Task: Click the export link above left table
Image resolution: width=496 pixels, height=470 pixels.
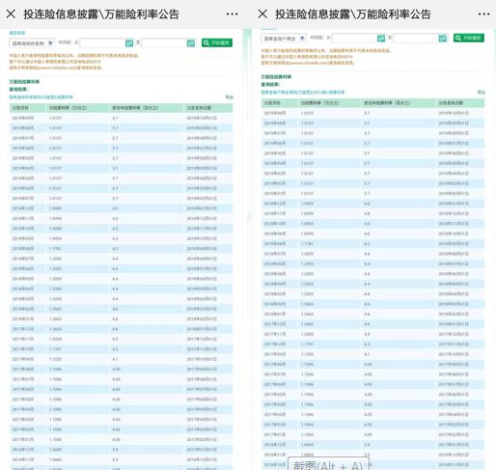Action: click(x=229, y=97)
